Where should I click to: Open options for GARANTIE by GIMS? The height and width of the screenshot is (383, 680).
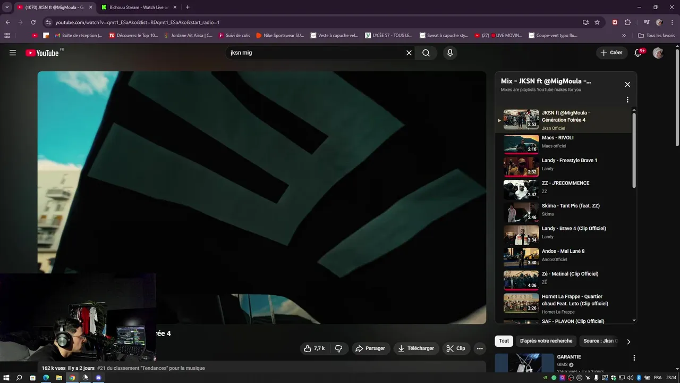[634, 358]
